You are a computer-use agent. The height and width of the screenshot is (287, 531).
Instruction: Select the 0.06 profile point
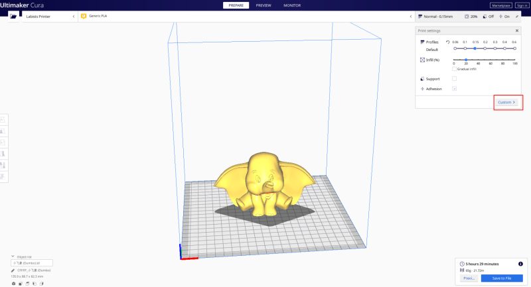455,48
